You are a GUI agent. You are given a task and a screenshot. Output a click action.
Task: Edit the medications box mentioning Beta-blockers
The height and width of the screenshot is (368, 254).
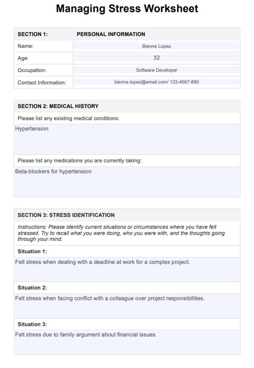pos(127,181)
